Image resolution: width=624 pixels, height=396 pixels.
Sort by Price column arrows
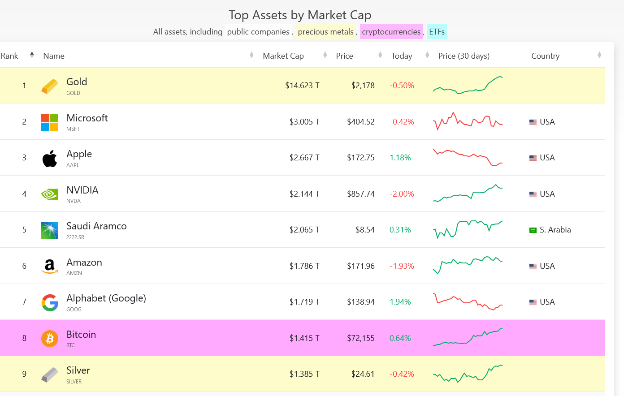pos(380,55)
